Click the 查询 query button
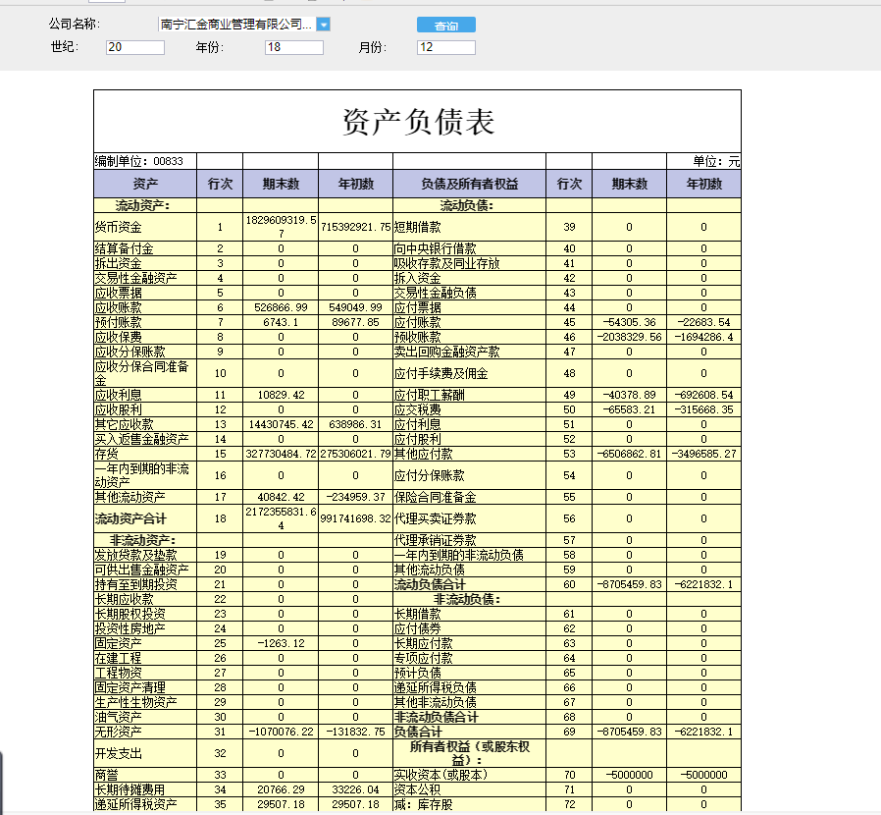 (x=446, y=25)
